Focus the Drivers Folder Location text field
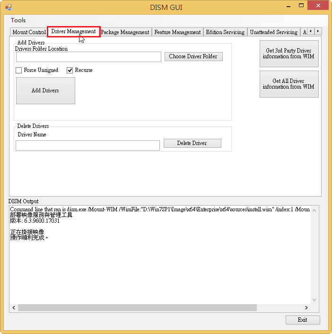 [88, 57]
